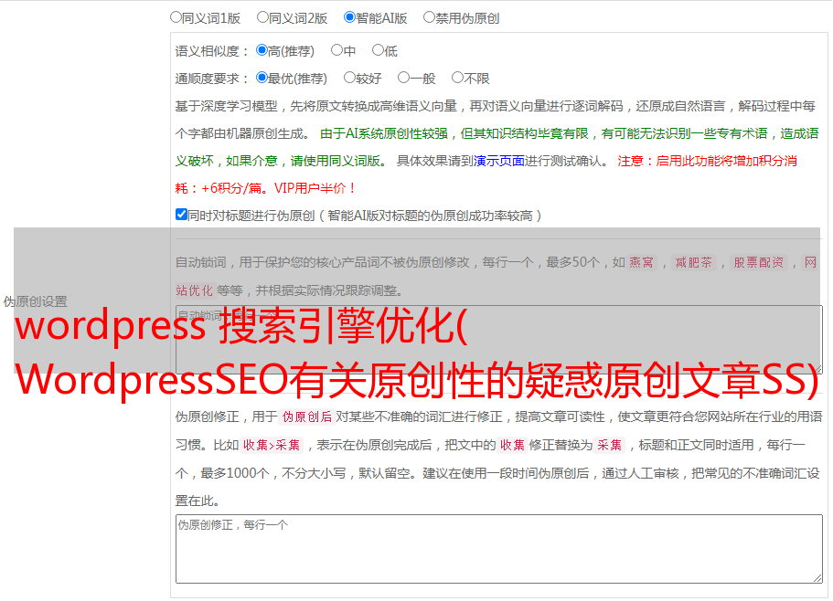This screenshot has height=601, width=833.
Task: Set 语义相似度 to 低
Action: click(378, 50)
